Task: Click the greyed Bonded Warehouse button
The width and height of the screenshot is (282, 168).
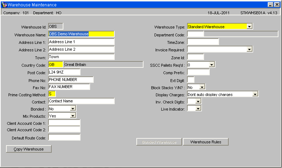Action: (x=159, y=142)
